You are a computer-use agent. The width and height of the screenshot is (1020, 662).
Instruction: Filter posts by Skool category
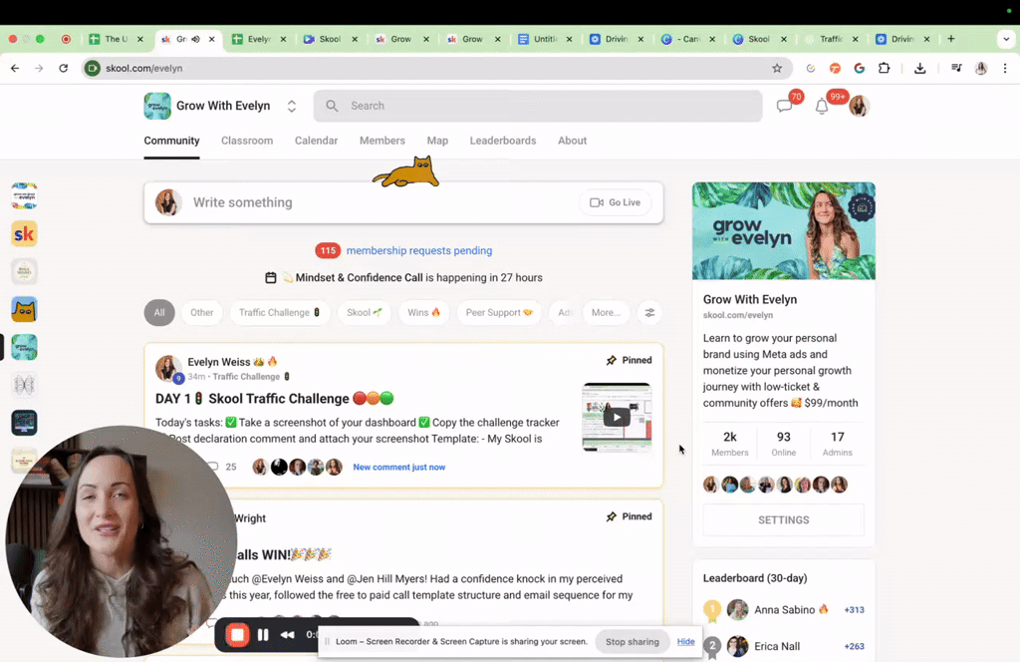point(364,312)
